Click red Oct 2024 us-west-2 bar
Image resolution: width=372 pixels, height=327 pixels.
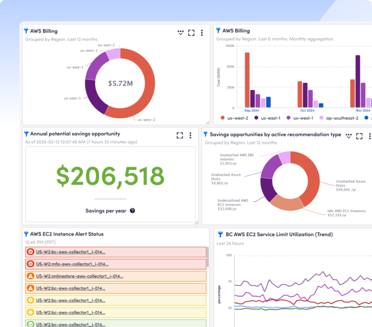[300, 94]
